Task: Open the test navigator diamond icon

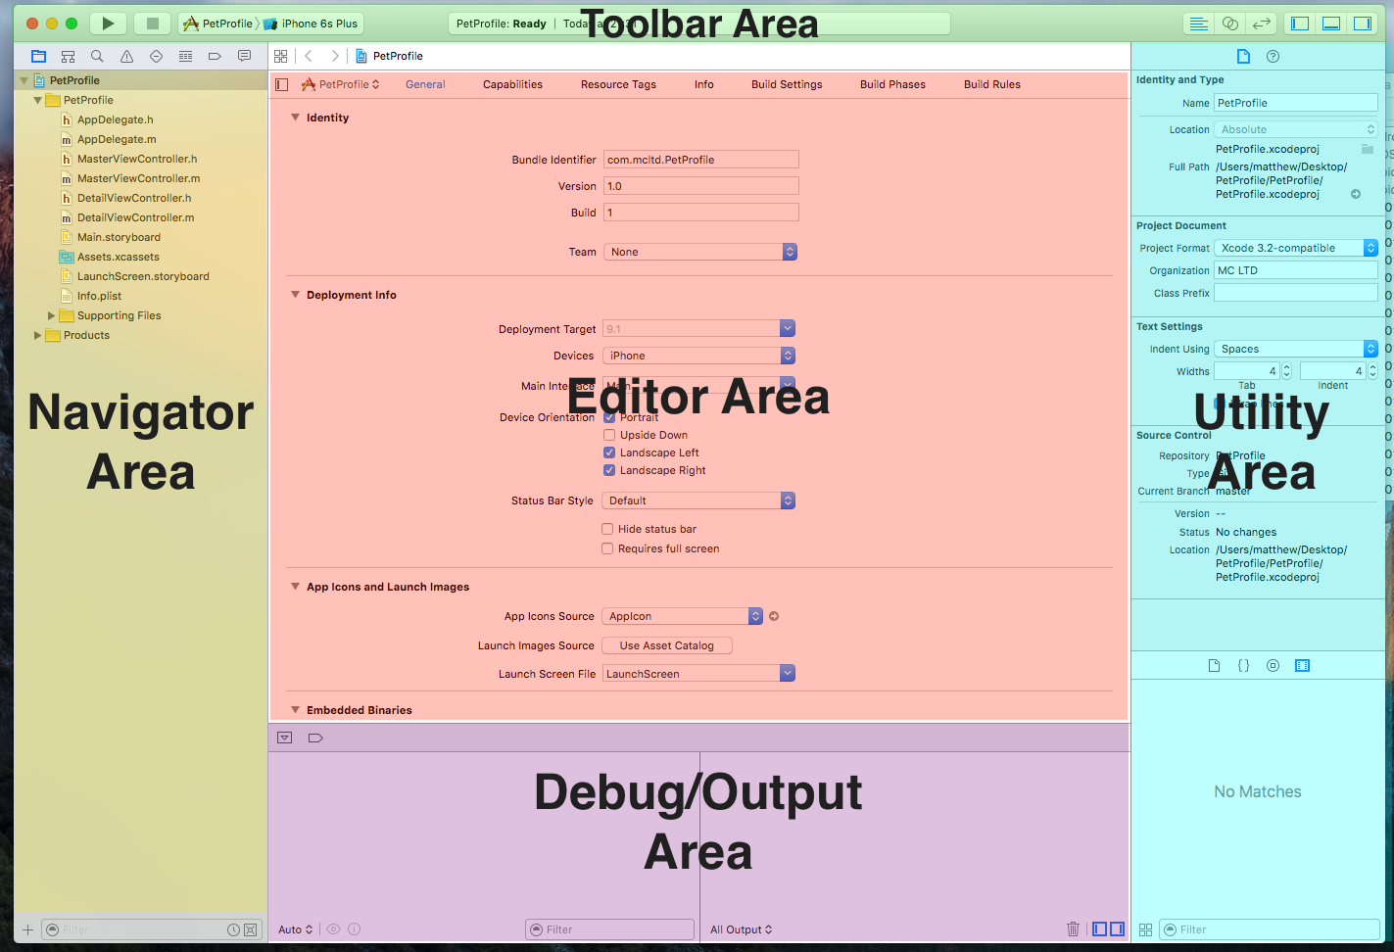Action: coord(156,57)
